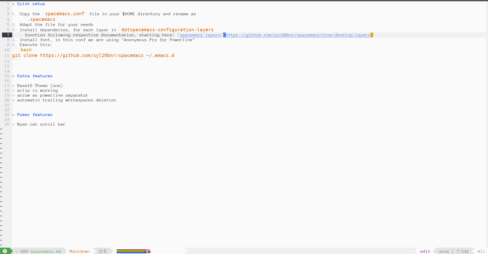Click the dotspacemacs-configuration-layers code text

[167, 30]
